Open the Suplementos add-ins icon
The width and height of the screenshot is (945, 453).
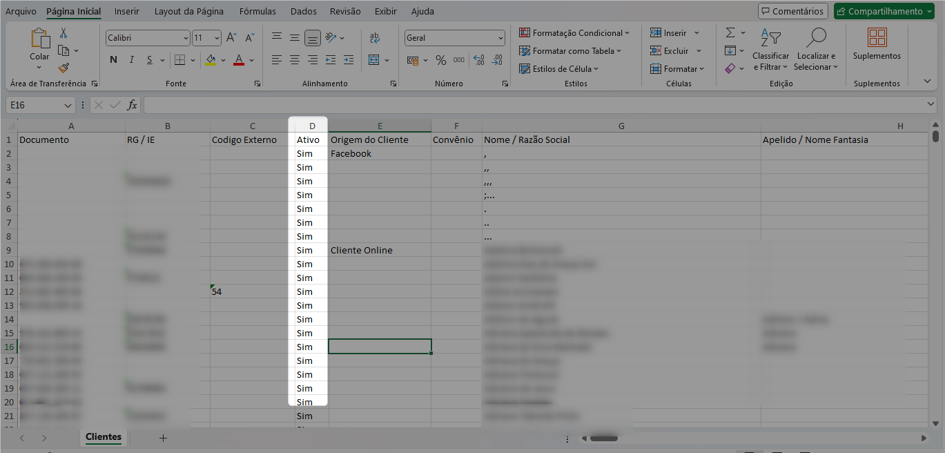(x=877, y=37)
